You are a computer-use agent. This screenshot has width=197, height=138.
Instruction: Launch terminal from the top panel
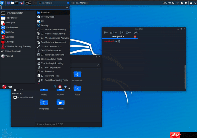coord(17,3)
